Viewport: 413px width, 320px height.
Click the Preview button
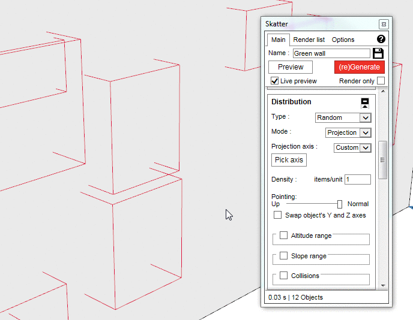[x=291, y=67]
